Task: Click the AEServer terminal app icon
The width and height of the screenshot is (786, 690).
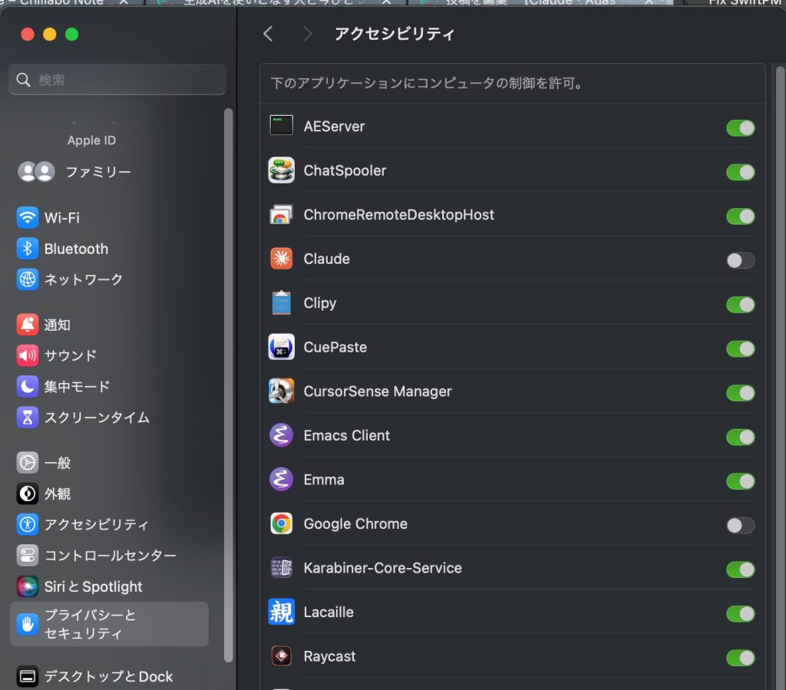Action: pyautogui.click(x=281, y=125)
